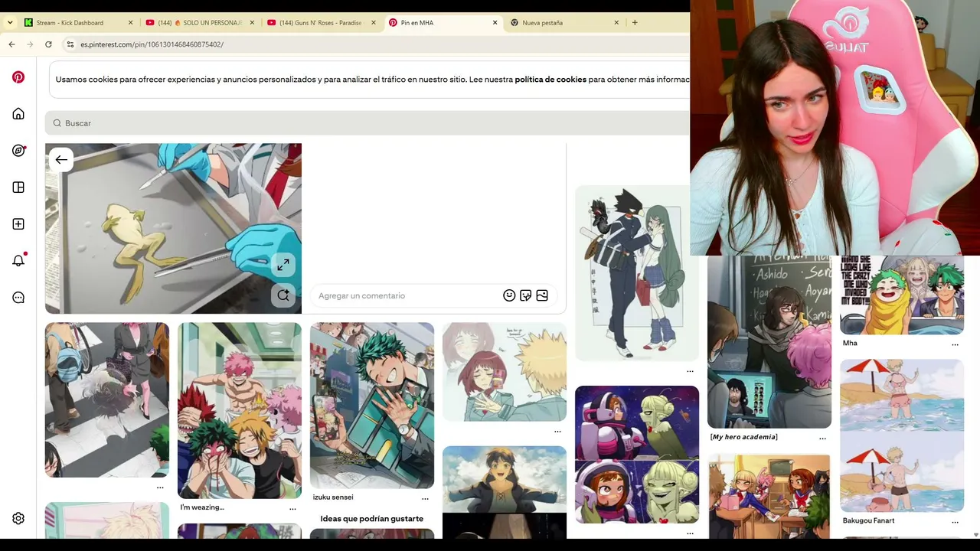Screen dimensions: 980x551
Task: Select the Pin en MHA tab
Action: tap(443, 23)
